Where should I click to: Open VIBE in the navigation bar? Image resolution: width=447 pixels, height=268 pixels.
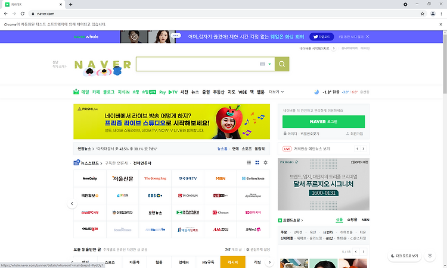click(243, 92)
